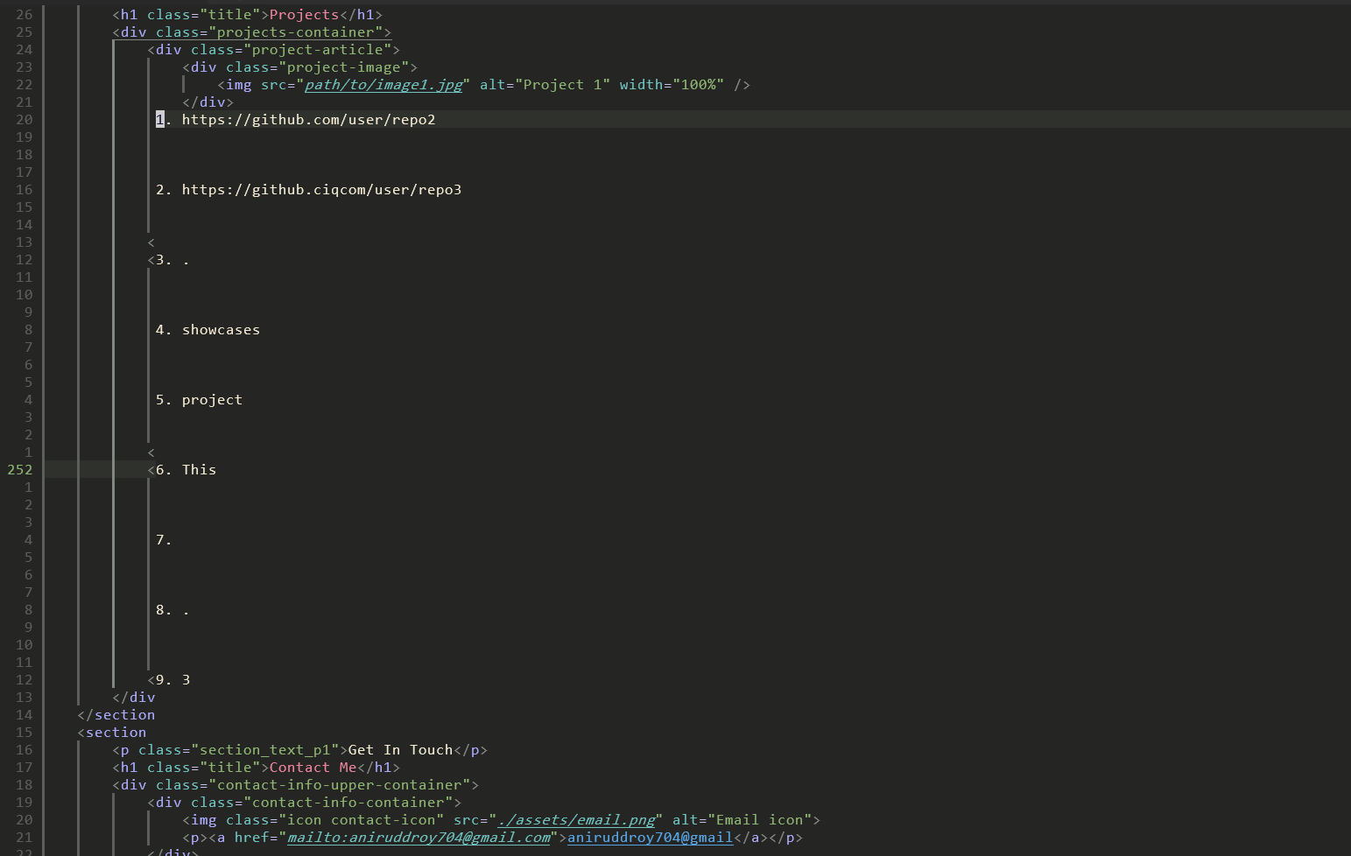Open the mailto:aniruddroy704@gmail.com href link

tap(419, 838)
